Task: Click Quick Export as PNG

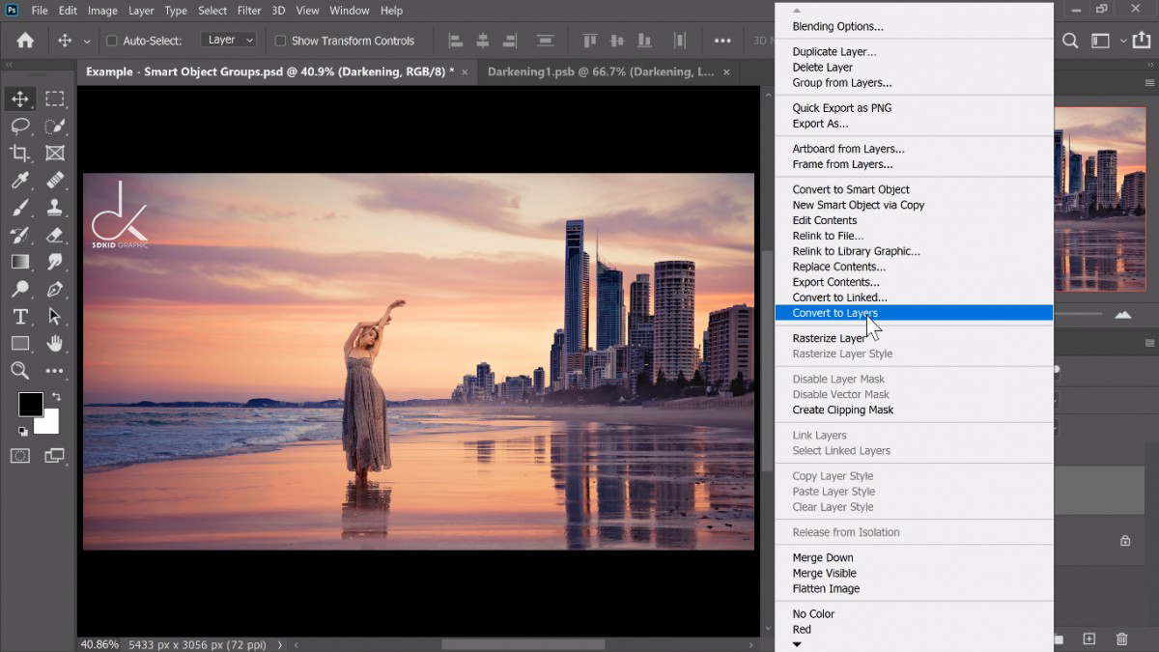Action: 839,107
